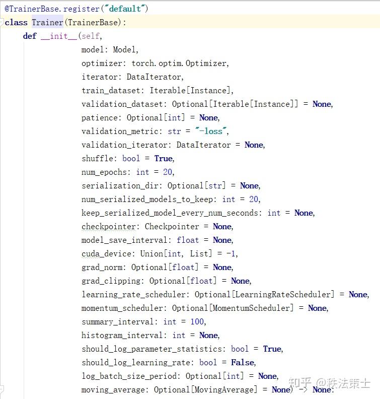Click float type on model_save_interval line
The width and height of the screenshot is (380, 399).
188,240
